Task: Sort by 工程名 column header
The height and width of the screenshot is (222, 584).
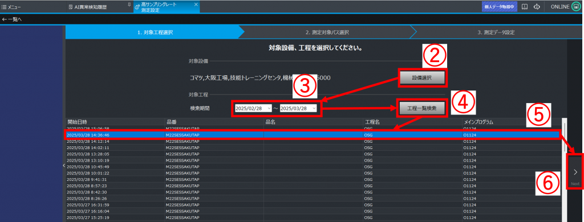Action: [x=413, y=122]
